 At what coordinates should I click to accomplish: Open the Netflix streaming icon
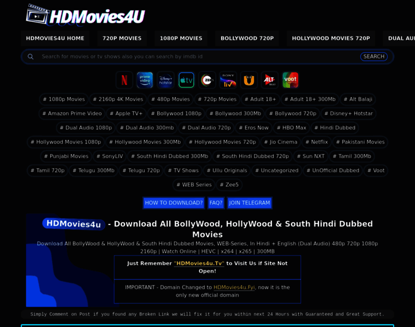tap(124, 80)
